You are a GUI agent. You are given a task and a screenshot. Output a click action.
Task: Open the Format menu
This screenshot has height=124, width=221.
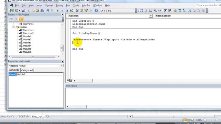[x=49, y=6]
